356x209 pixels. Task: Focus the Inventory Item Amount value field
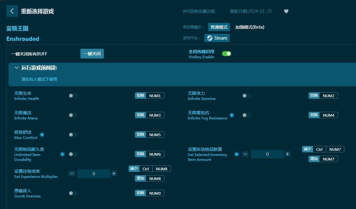[267, 154]
